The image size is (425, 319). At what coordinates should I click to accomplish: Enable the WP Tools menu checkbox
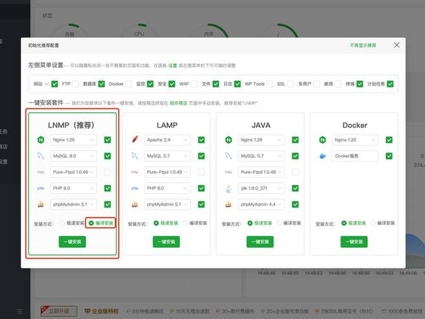pyautogui.click(x=270, y=84)
